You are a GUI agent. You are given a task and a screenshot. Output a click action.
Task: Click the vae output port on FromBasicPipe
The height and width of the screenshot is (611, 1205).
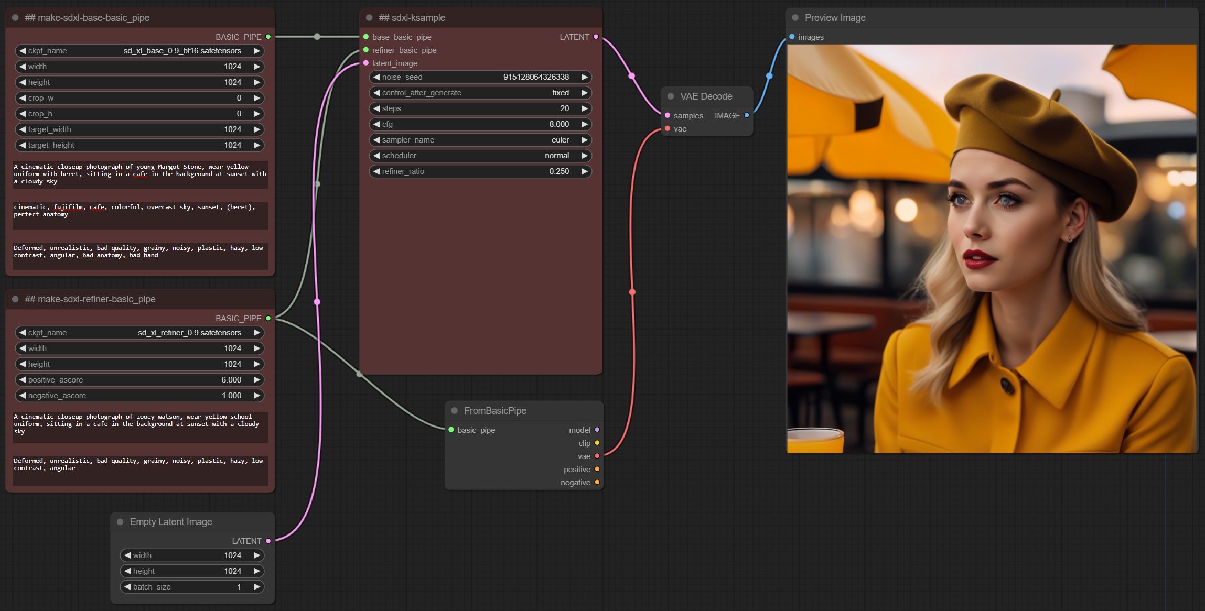(x=597, y=456)
